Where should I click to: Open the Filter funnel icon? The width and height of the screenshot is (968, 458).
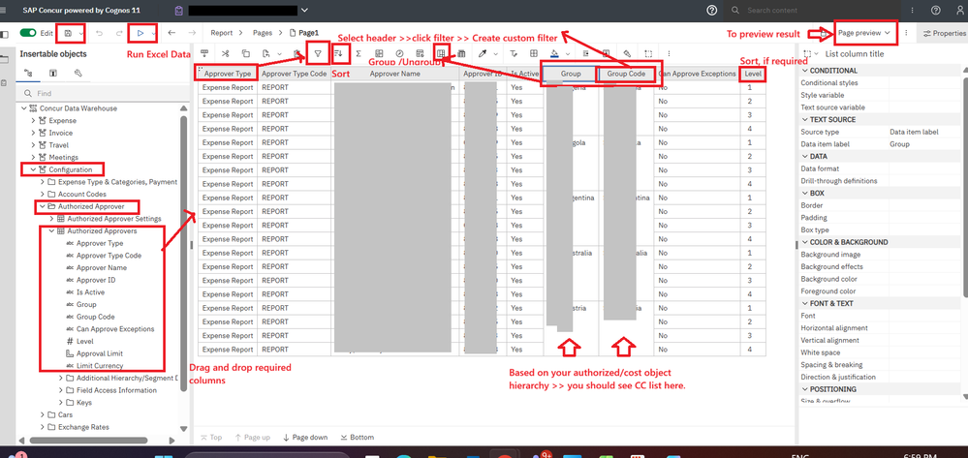318,53
